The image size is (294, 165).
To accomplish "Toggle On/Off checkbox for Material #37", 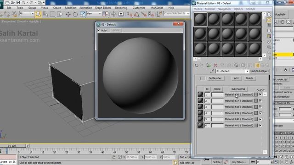I will (260, 101).
